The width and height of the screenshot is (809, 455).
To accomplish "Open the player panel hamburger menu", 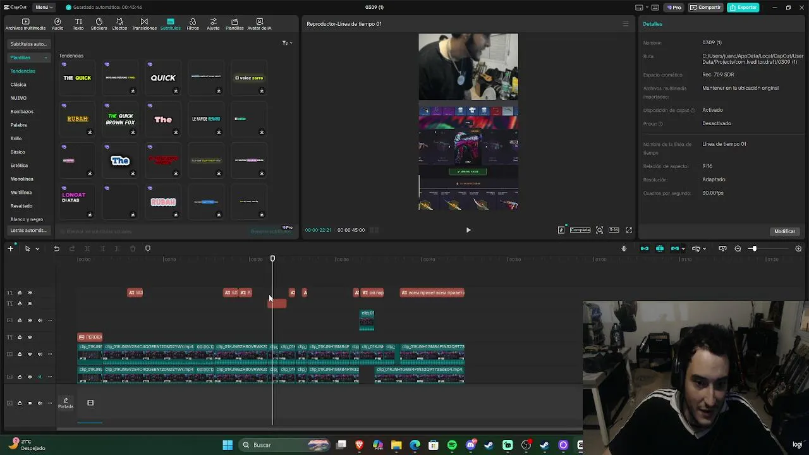I will tap(626, 24).
